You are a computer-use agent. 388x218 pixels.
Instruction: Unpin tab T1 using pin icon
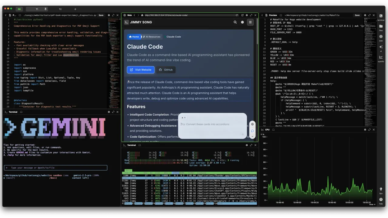(x=45, y=9)
